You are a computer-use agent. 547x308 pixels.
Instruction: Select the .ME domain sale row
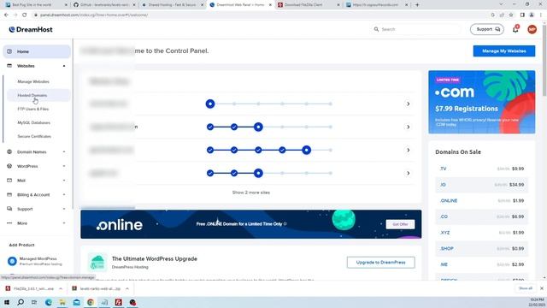click(x=482, y=264)
